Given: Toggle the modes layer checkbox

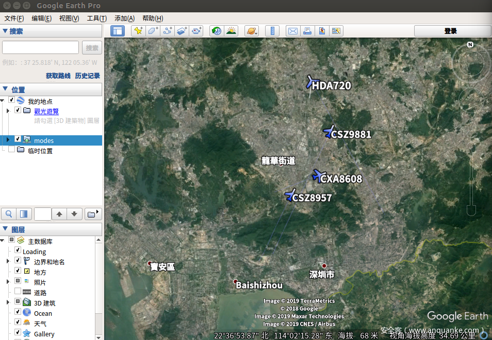Looking at the screenshot, I should point(18,139).
